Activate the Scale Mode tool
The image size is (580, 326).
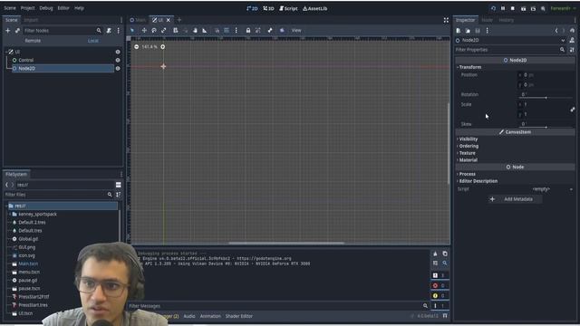coord(163,30)
